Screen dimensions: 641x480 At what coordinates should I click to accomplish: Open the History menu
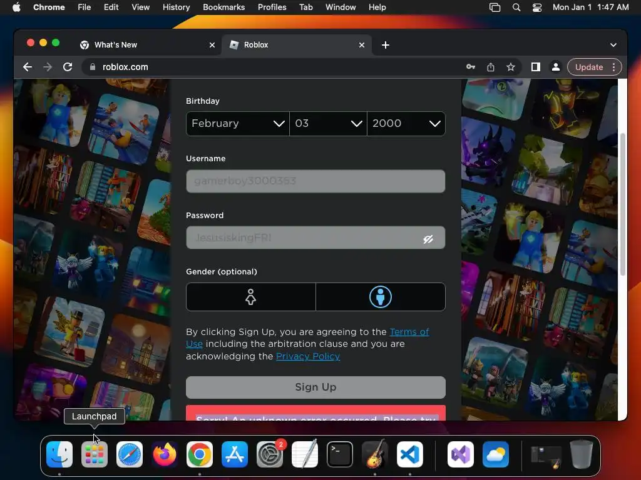tap(176, 7)
